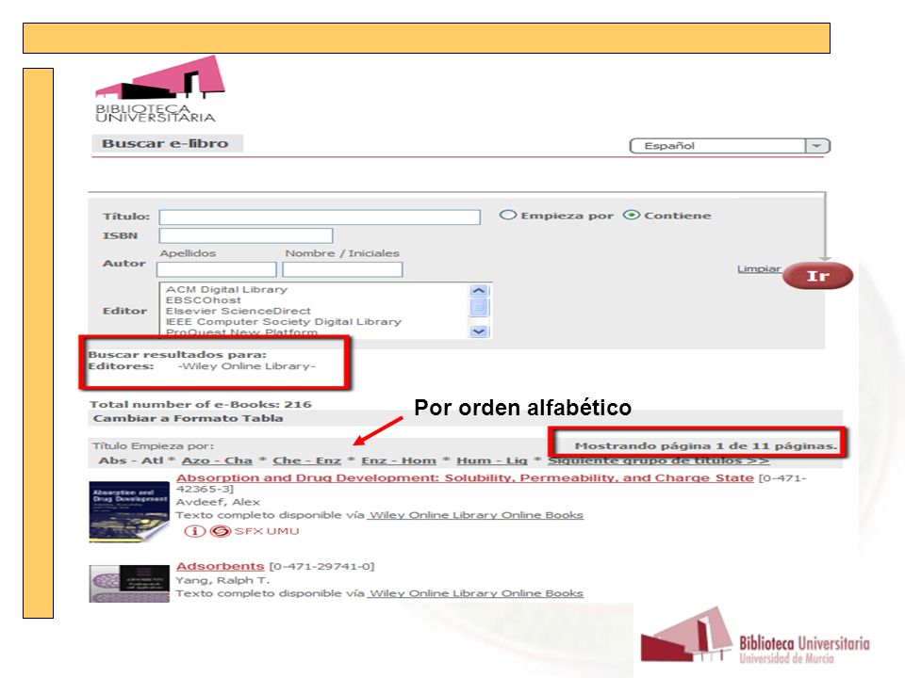Click the Nombre / Iniciales field
905x678 pixels.
tap(342, 269)
